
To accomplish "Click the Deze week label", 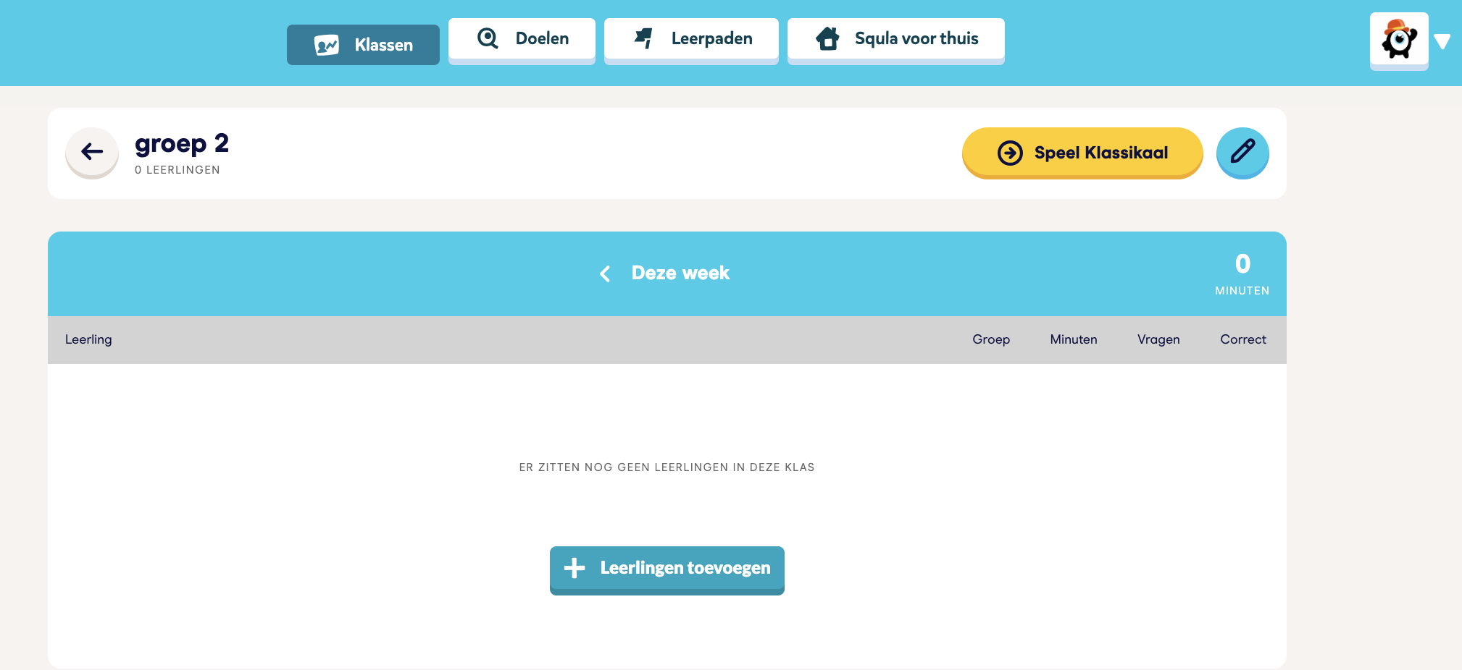I will point(680,273).
